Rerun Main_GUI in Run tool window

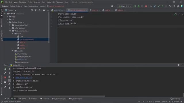click(x=5, y=69)
